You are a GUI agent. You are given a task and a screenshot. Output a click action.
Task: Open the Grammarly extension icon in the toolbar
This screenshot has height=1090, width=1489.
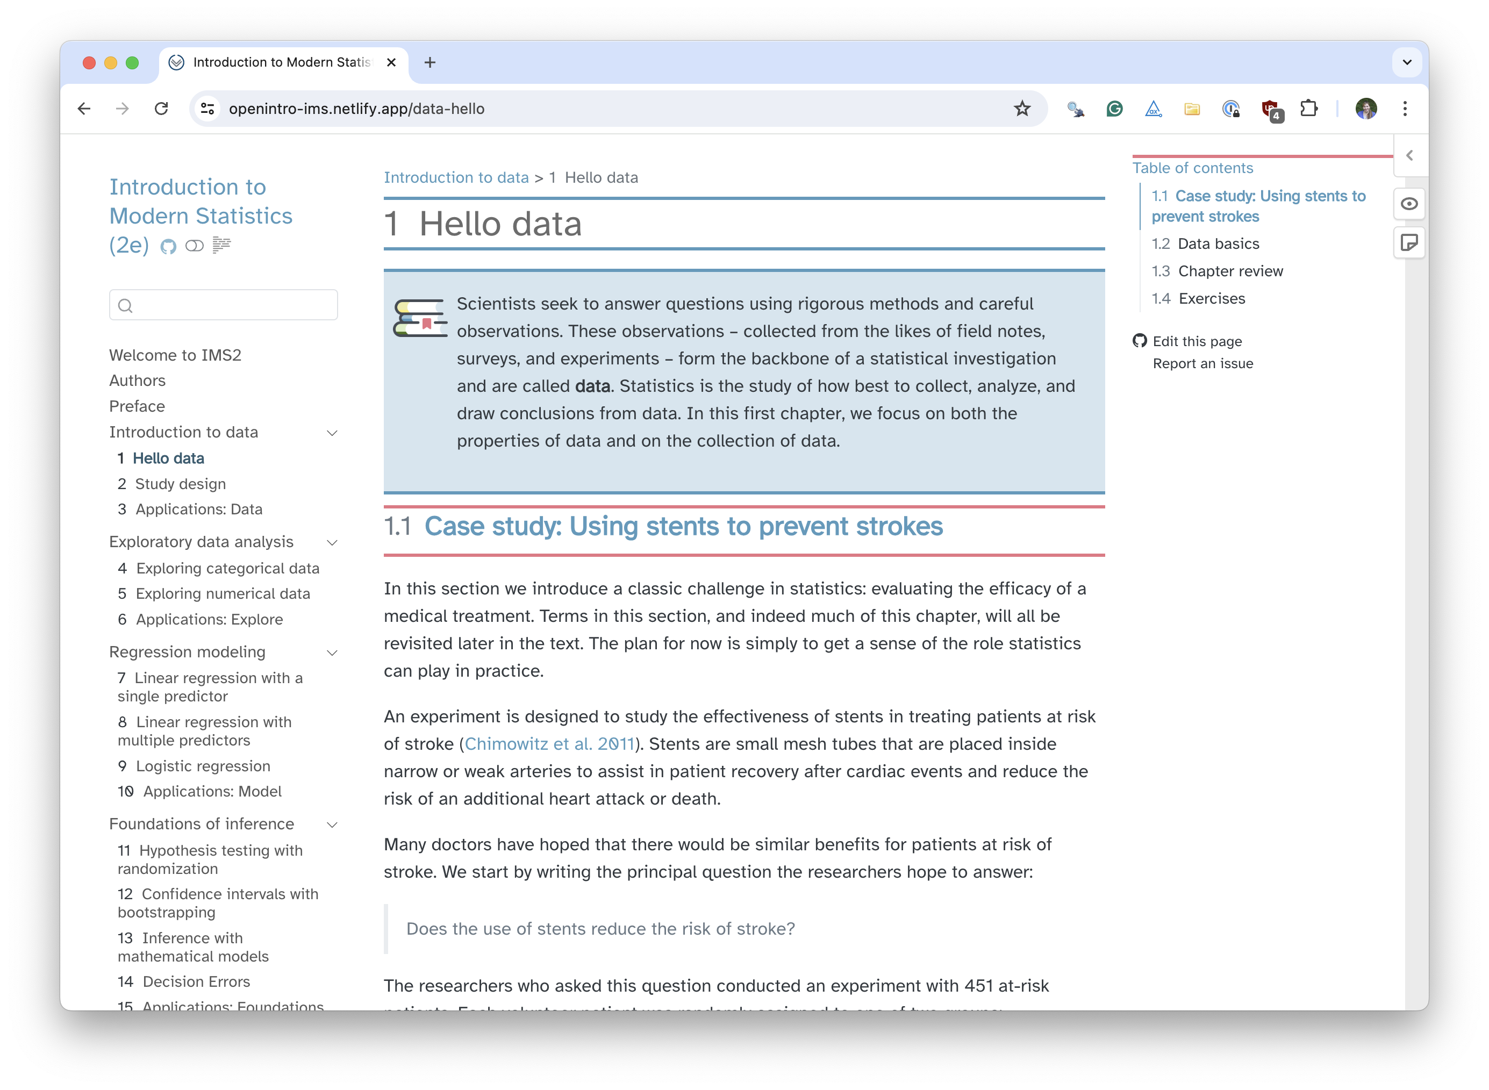pos(1114,108)
